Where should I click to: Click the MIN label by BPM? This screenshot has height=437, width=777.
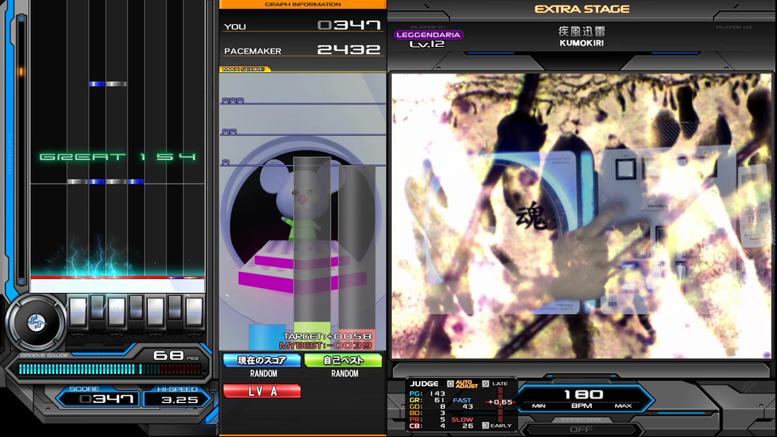[539, 405]
